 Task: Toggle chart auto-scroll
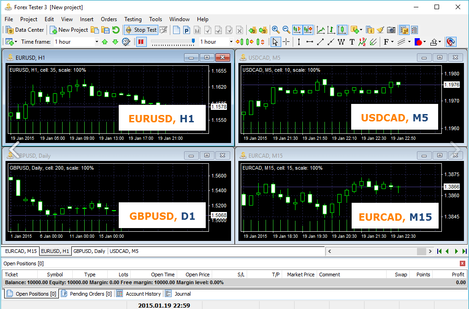[x=297, y=30]
